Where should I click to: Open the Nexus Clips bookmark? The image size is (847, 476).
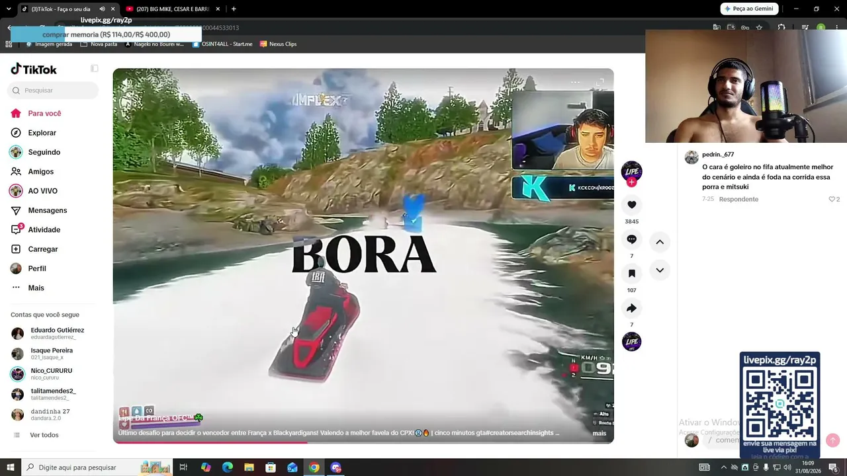278,44
